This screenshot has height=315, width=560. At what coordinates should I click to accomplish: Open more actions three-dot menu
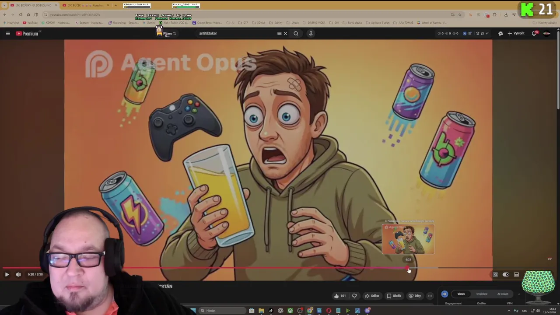[x=430, y=296]
